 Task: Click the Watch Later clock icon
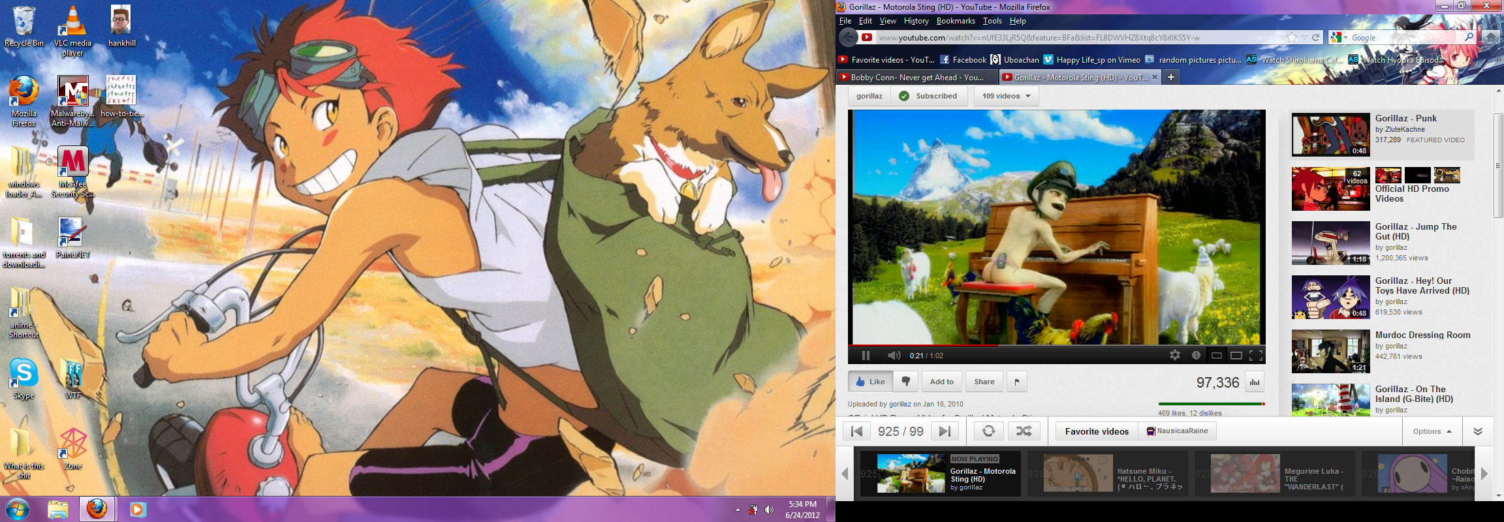pyautogui.click(x=1196, y=356)
